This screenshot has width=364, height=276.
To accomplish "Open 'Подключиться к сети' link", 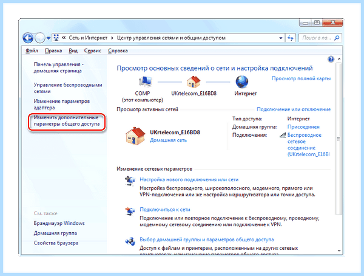I will [x=165, y=210].
